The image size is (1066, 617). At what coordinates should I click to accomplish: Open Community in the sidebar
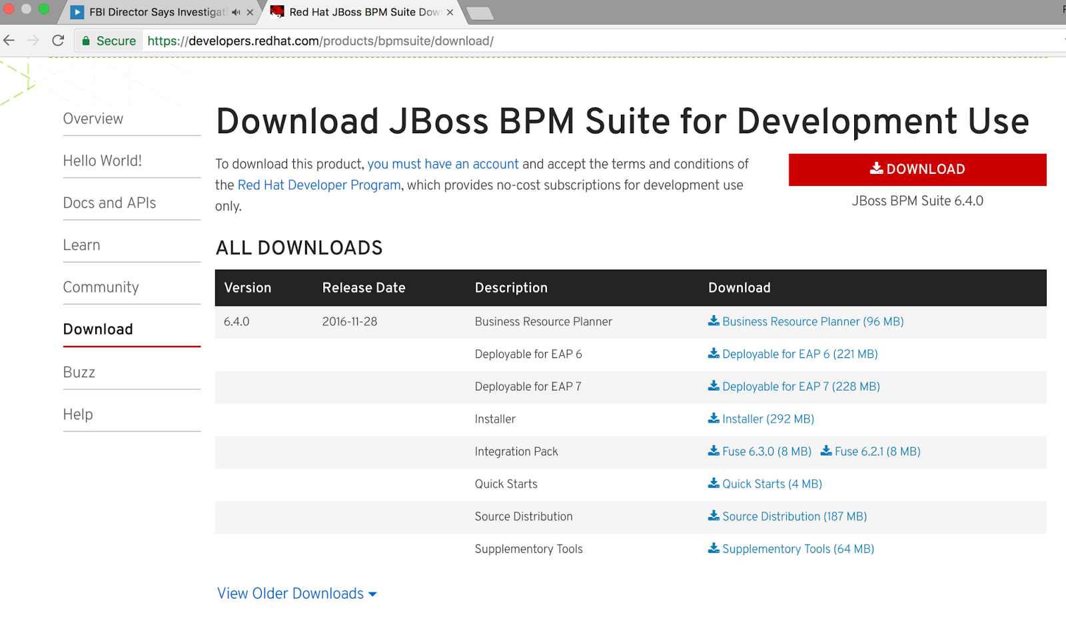click(101, 287)
